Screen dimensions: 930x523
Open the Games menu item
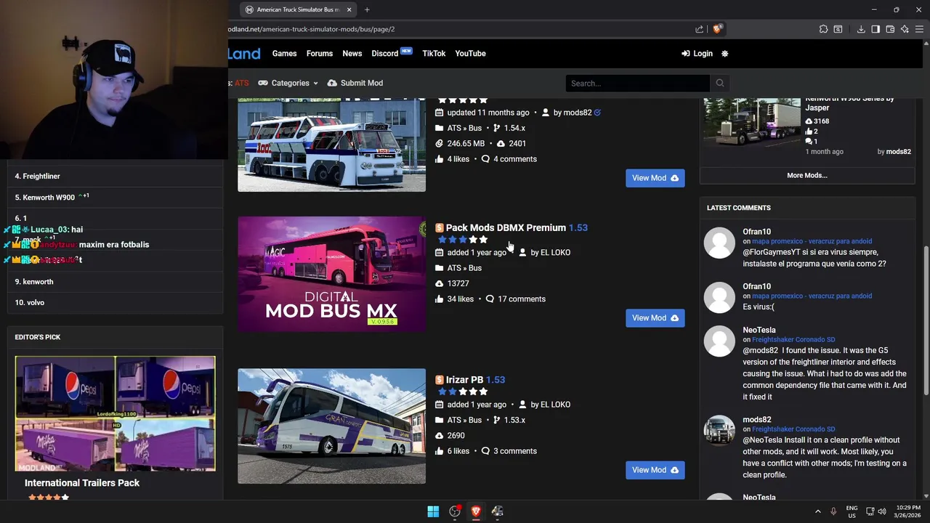click(x=284, y=54)
